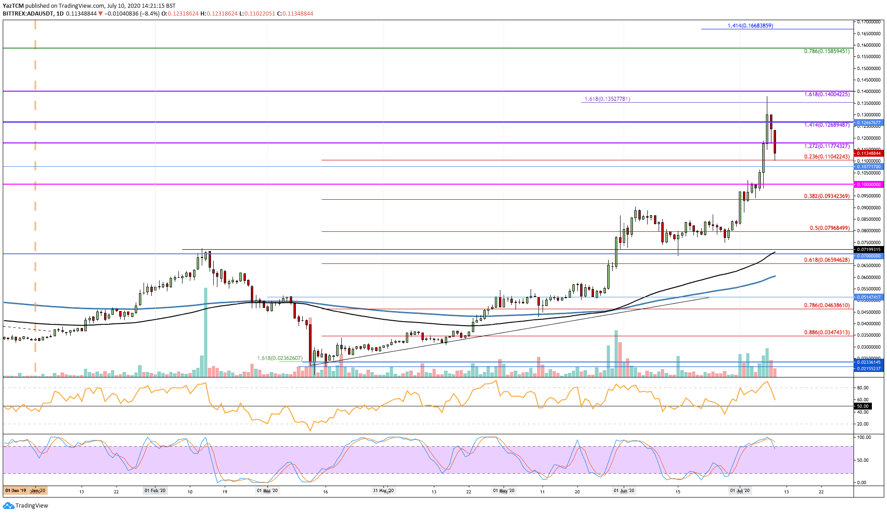Click the magenta 0.10000000 price tag
This screenshot has height=514, width=887.
(868, 185)
